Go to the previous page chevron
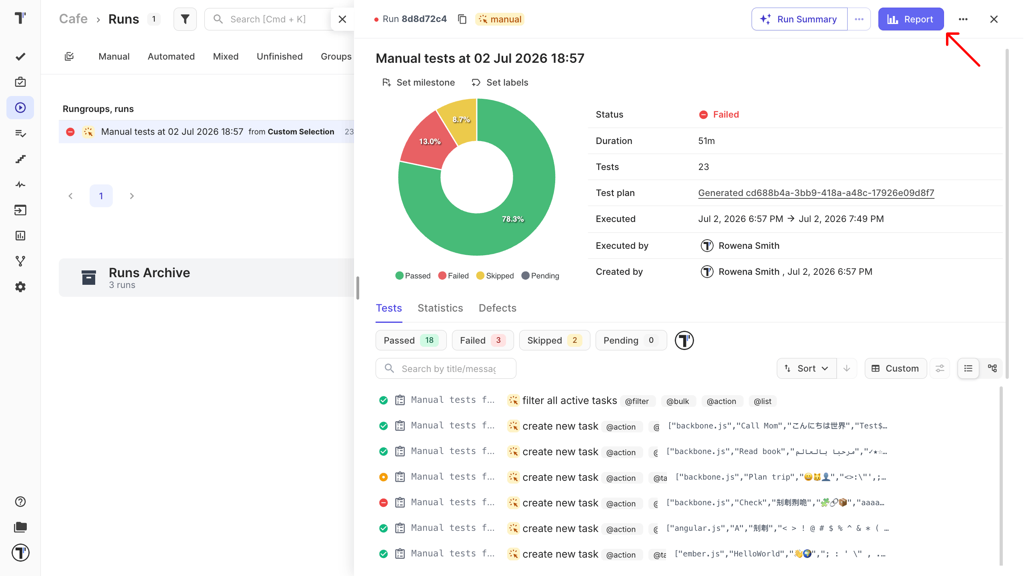The height and width of the screenshot is (576, 1024). coord(70,196)
